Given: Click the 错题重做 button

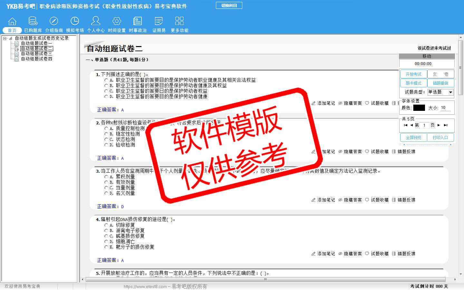Looking at the screenshot, I should coord(440,83).
